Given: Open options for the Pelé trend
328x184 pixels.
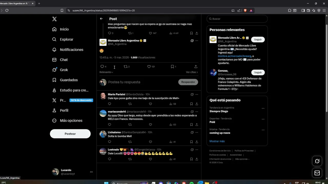Looking at the screenshot, I should tap(263, 119).
